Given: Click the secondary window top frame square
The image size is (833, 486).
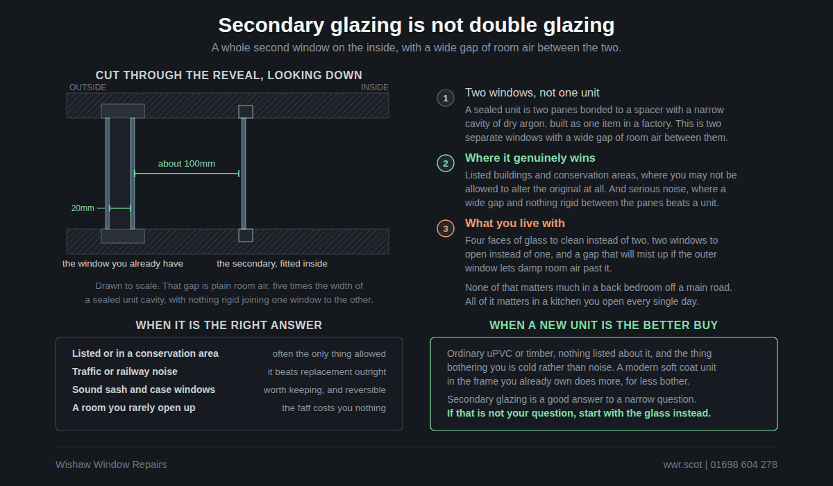Looking at the screenshot, I should pos(246,112).
